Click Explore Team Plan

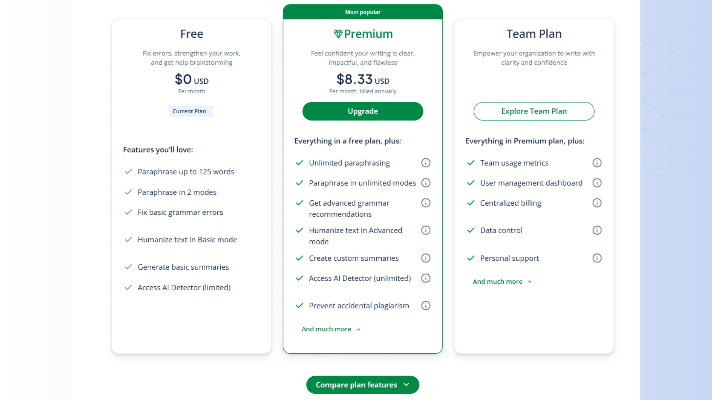534,111
